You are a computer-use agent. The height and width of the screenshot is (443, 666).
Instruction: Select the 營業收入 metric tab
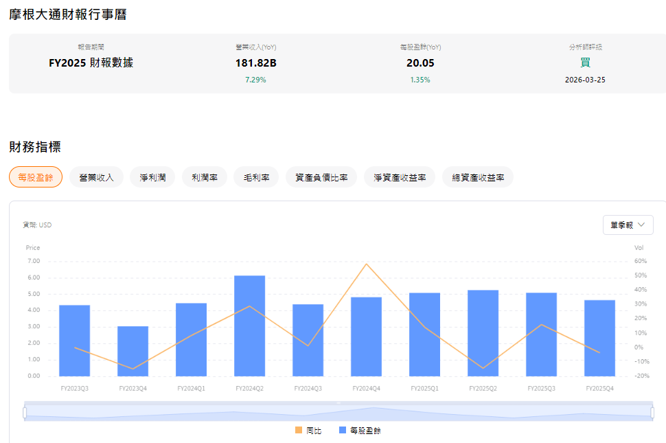[x=95, y=177]
